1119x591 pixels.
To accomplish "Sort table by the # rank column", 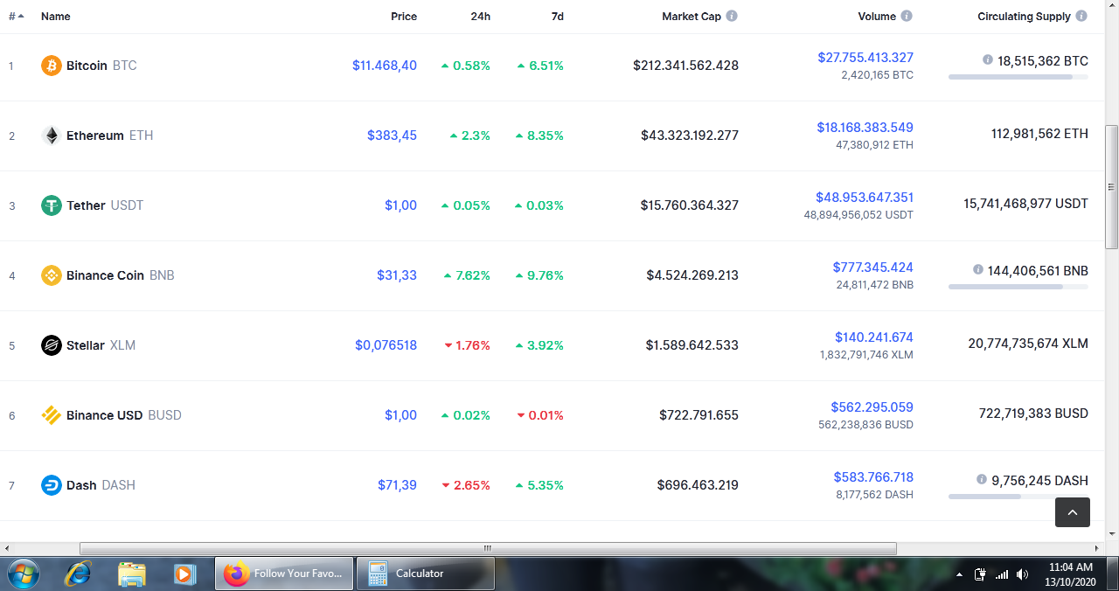I will pyautogui.click(x=16, y=16).
